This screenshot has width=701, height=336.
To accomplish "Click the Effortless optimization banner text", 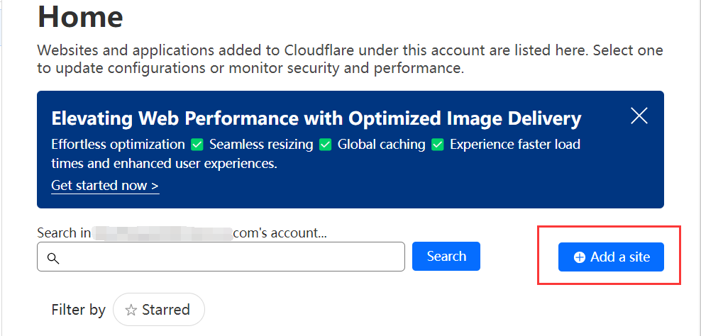I will (118, 145).
